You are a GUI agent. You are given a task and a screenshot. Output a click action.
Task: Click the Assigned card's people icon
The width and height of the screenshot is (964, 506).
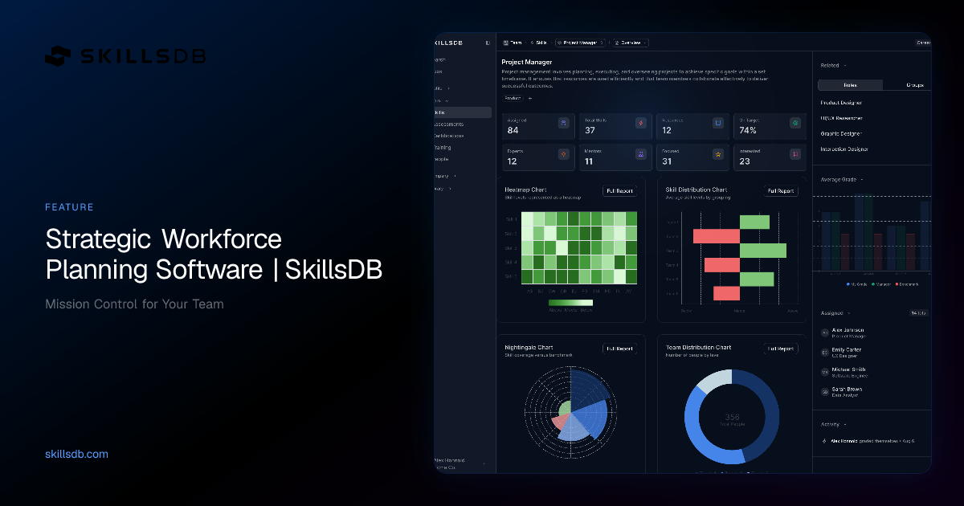563,123
